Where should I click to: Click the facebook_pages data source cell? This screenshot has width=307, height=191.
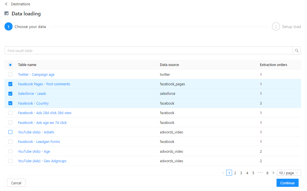pos(172,84)
